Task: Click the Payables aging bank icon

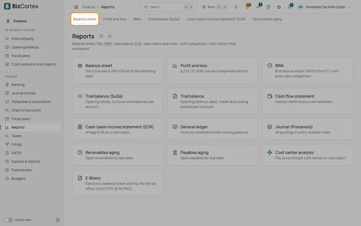Action: (x=175, y=152)
